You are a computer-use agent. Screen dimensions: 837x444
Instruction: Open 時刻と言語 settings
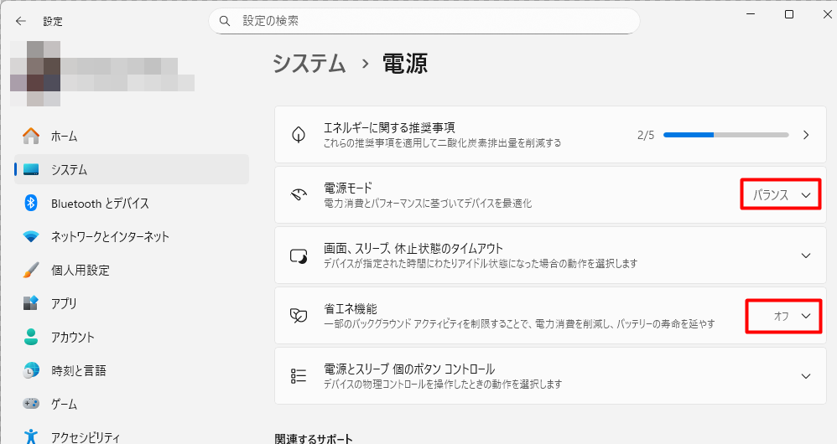(132, 370)
